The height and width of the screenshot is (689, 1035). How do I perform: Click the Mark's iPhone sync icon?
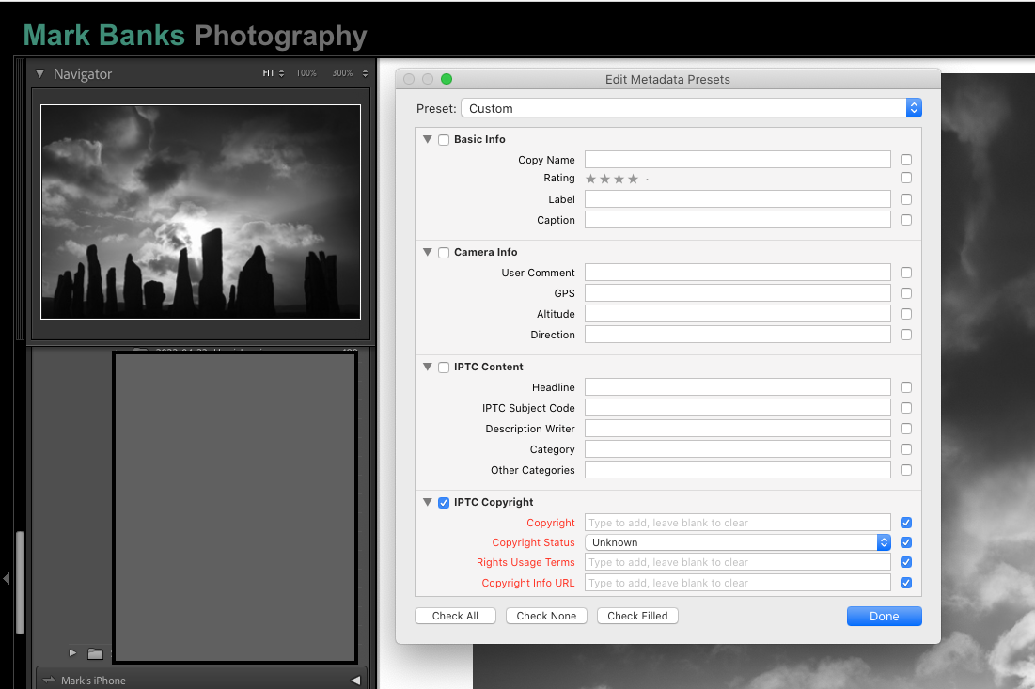coord(50,681)
